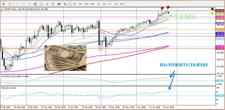Click the 28 Apr 2026 date label

pos(101,107)
